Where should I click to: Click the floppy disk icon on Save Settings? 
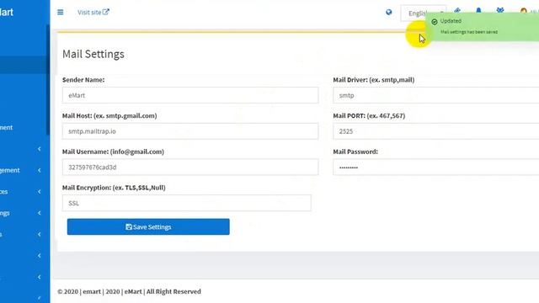(129, 226)
